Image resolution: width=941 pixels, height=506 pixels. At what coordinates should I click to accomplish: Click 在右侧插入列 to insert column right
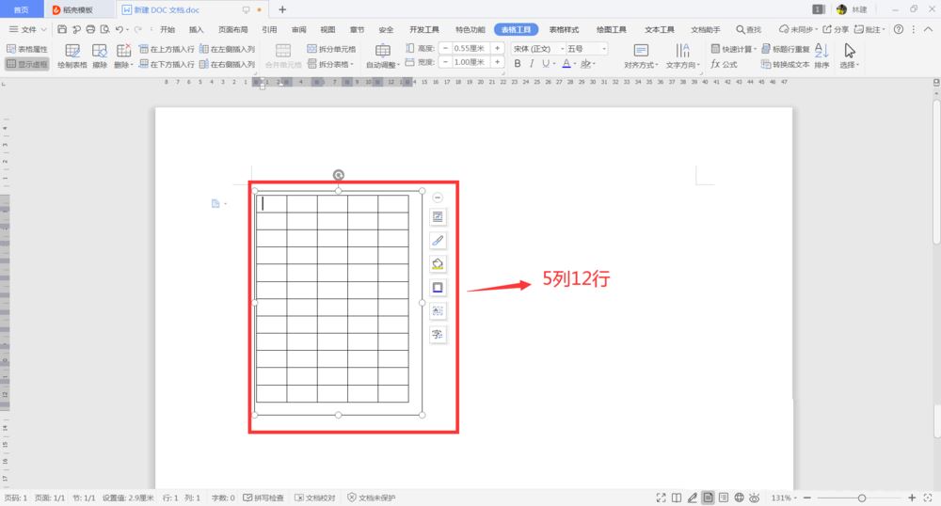pos(227,64)
